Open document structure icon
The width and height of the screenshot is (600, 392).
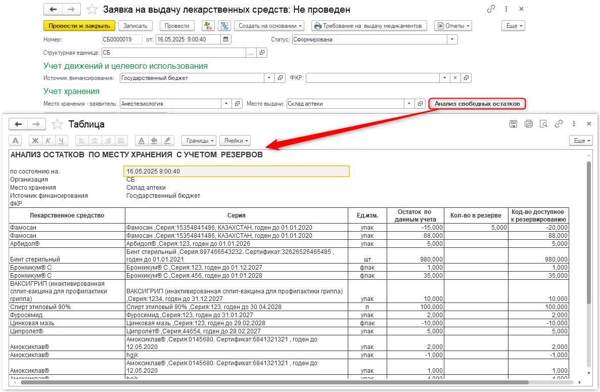click(x=224, y=26)
